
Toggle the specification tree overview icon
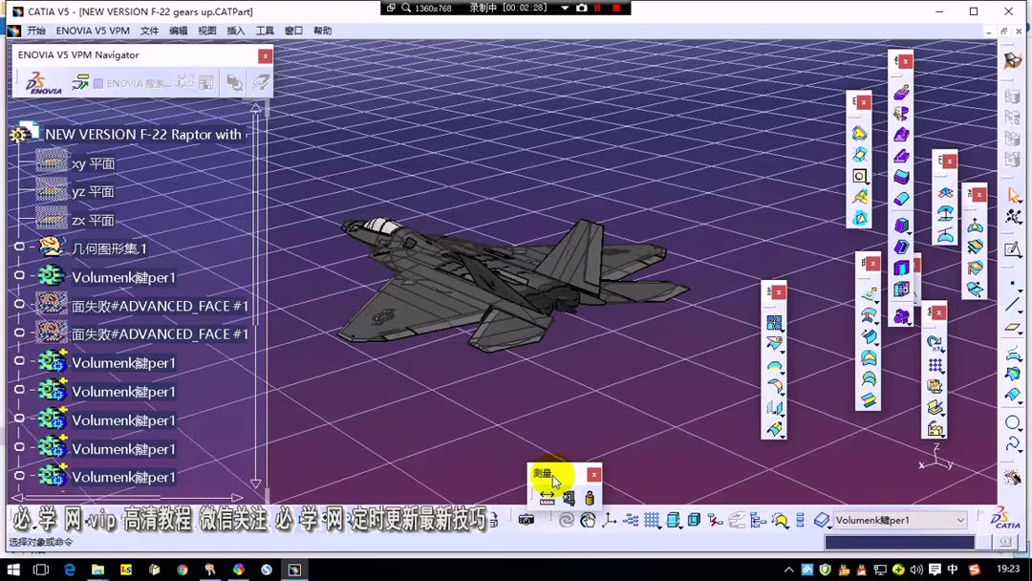tap(632, 521)
